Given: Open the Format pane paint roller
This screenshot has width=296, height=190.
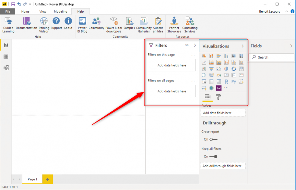Looking at the screenshot, I should pos(219,96).
